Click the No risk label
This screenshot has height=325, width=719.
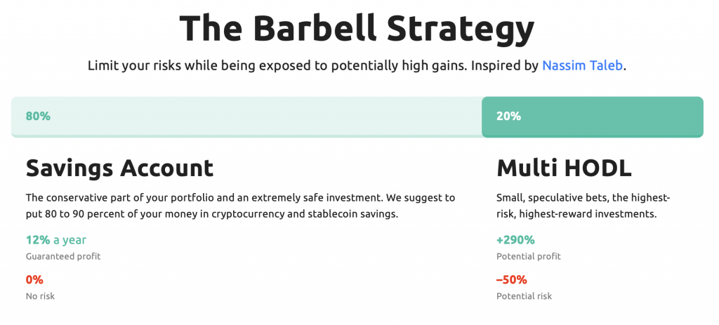pyautogui.click(x=40, y=296)
